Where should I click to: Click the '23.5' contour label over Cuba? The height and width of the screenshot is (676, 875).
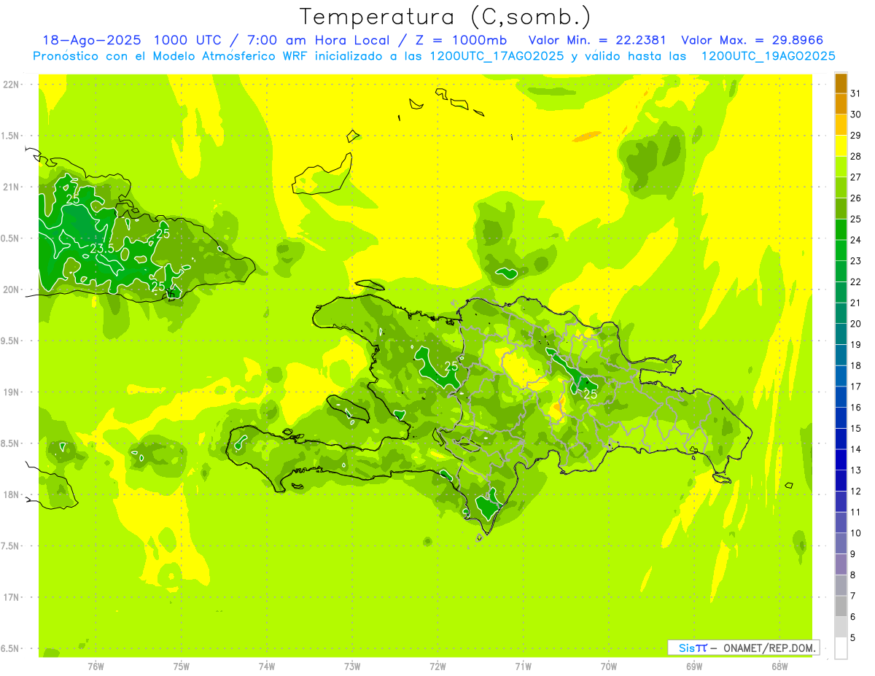(102, 249)
